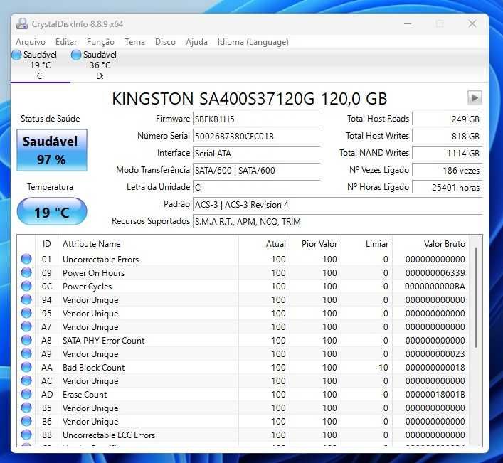Select the SATA PHY Error Count attribute name
The height and width of the screenshot is (463, 503).
pos(104,341)
